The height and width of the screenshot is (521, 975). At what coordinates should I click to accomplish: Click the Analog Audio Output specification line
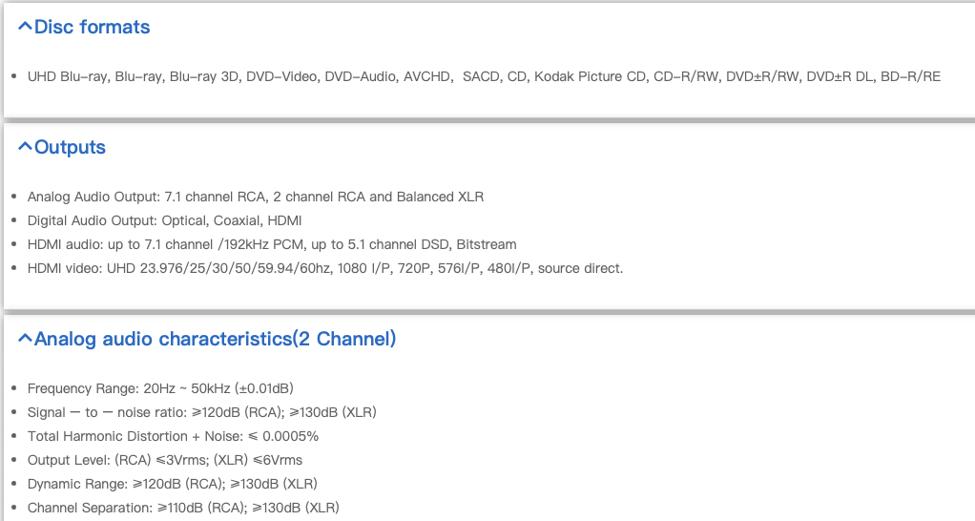tap(256, 197)
